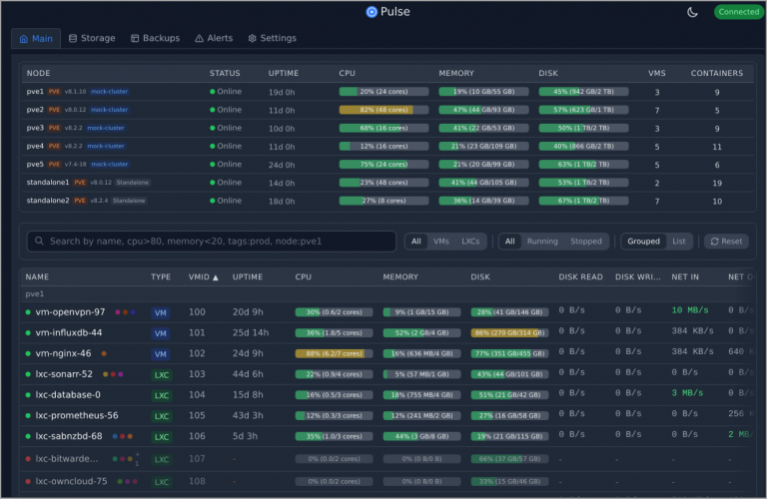The width and height of the screenshot is (767, 499).
Task: Click LXC type badge on lxc-database-0 row
Action: 162,395
